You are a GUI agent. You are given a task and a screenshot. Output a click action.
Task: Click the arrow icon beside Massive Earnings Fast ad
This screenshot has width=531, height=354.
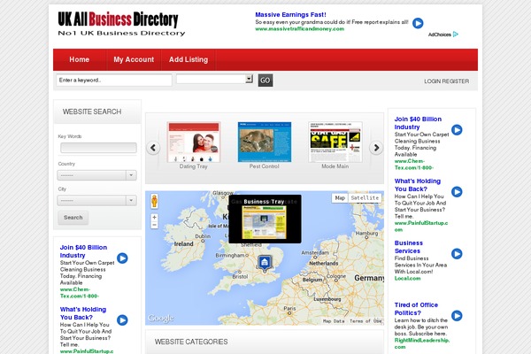(x=418, y=23)
